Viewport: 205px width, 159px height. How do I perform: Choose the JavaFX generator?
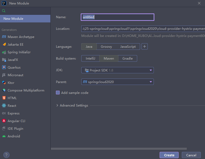tap(25, 60)
